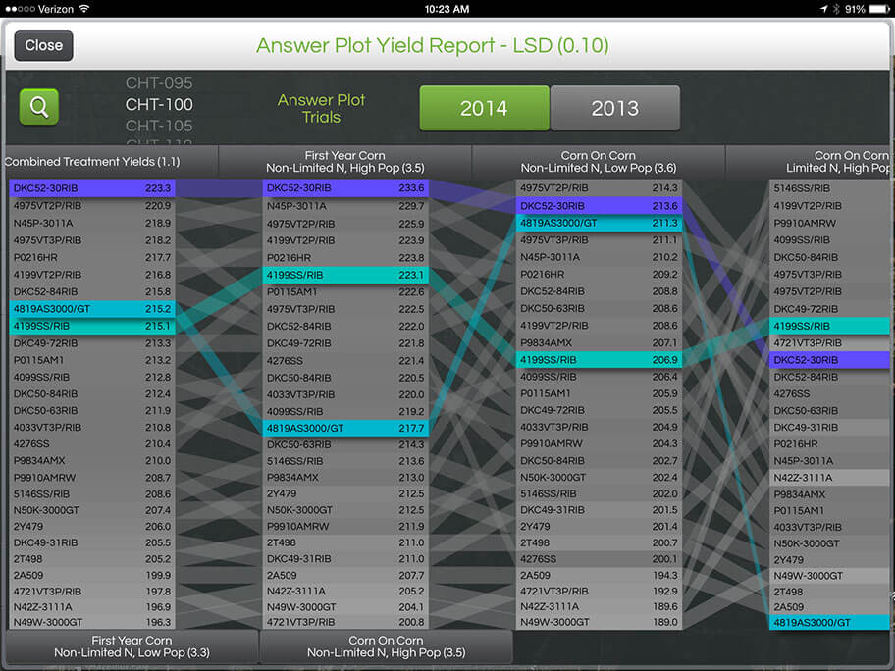Screen dimensions: 895x671
Task: Select 4975VT2P/RIB row showing 214.3
Action: click(x=599, y=188)
